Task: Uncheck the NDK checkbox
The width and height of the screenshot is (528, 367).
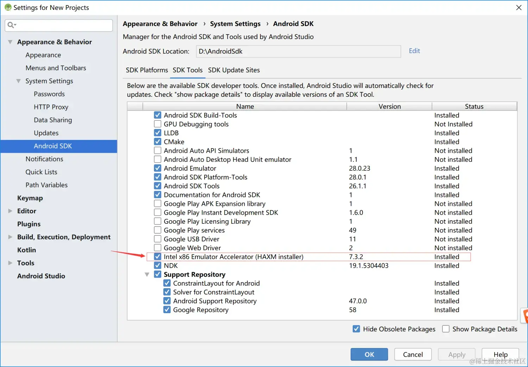Action: [x=158, y=265]
